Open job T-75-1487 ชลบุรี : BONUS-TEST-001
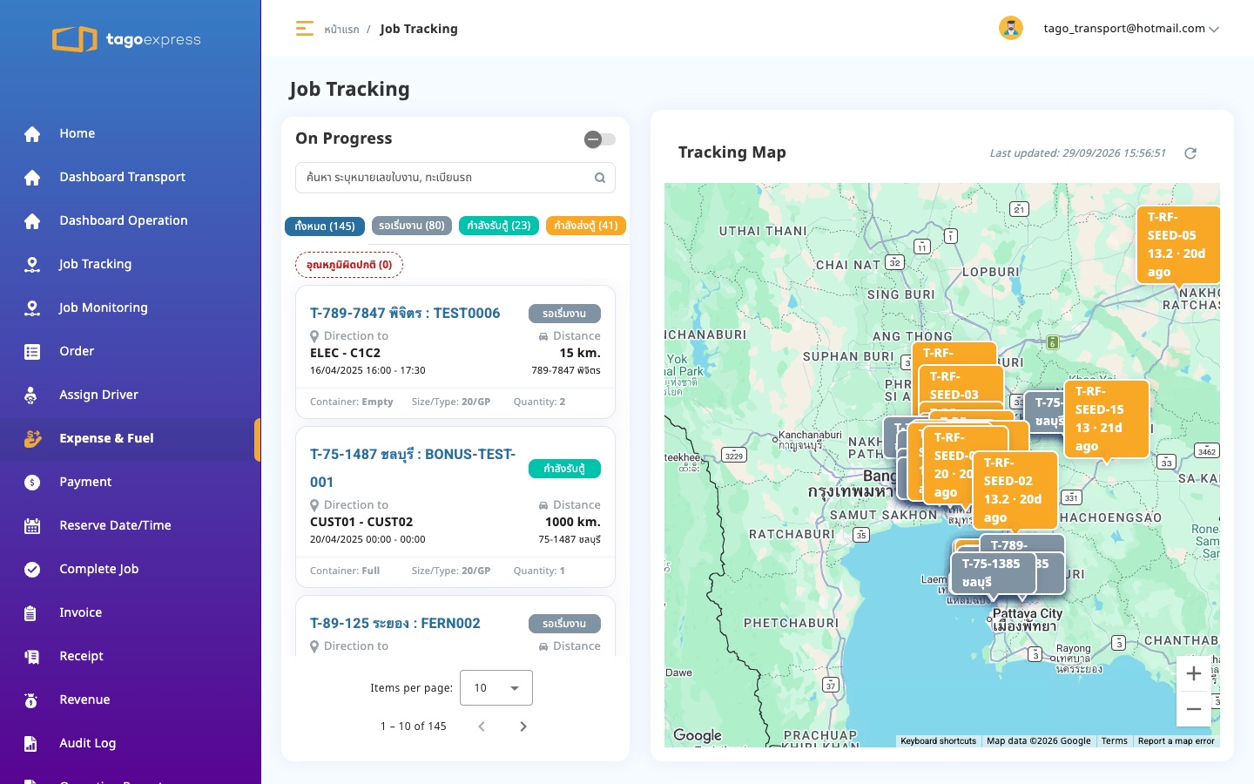1254x784 pixels. pos(413,468)
